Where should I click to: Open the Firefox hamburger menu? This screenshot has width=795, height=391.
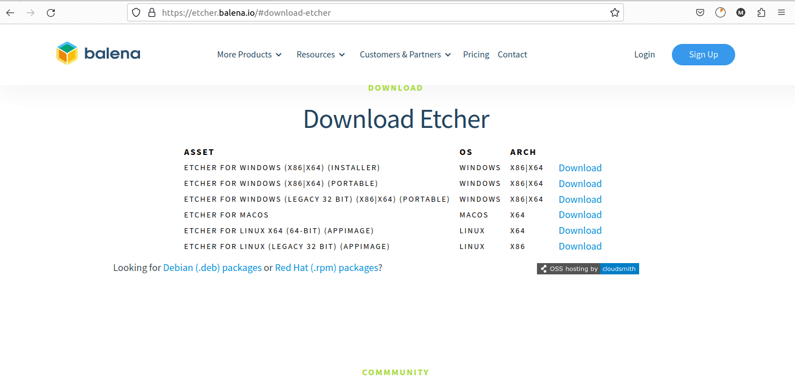pyautogui.click(x=781, y=12)
